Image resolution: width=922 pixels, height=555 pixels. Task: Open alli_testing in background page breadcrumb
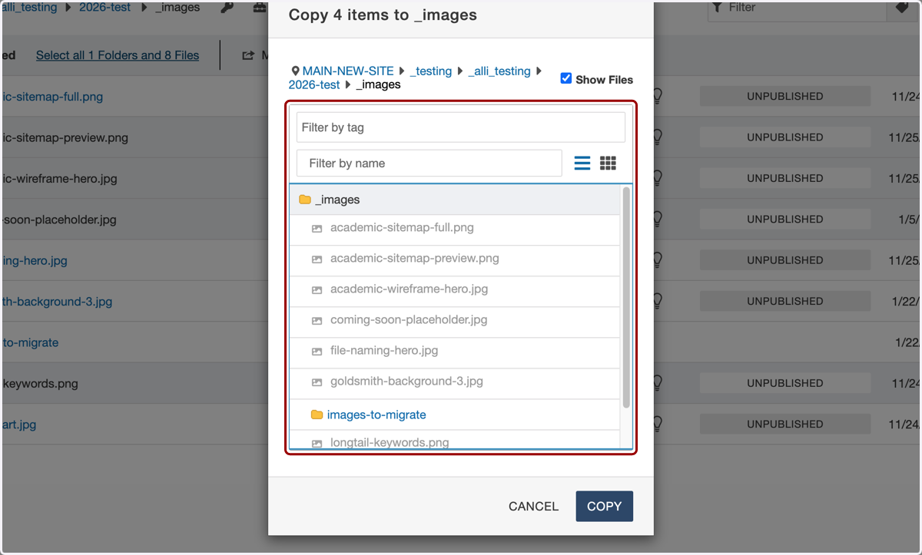click(x=29, y=8)
